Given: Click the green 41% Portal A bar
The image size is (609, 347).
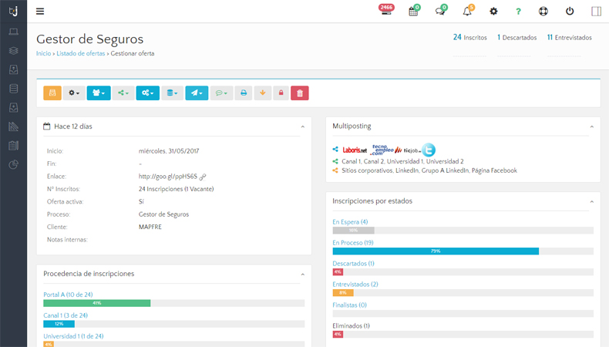Looking at the screenshot, I should (96, 303).
